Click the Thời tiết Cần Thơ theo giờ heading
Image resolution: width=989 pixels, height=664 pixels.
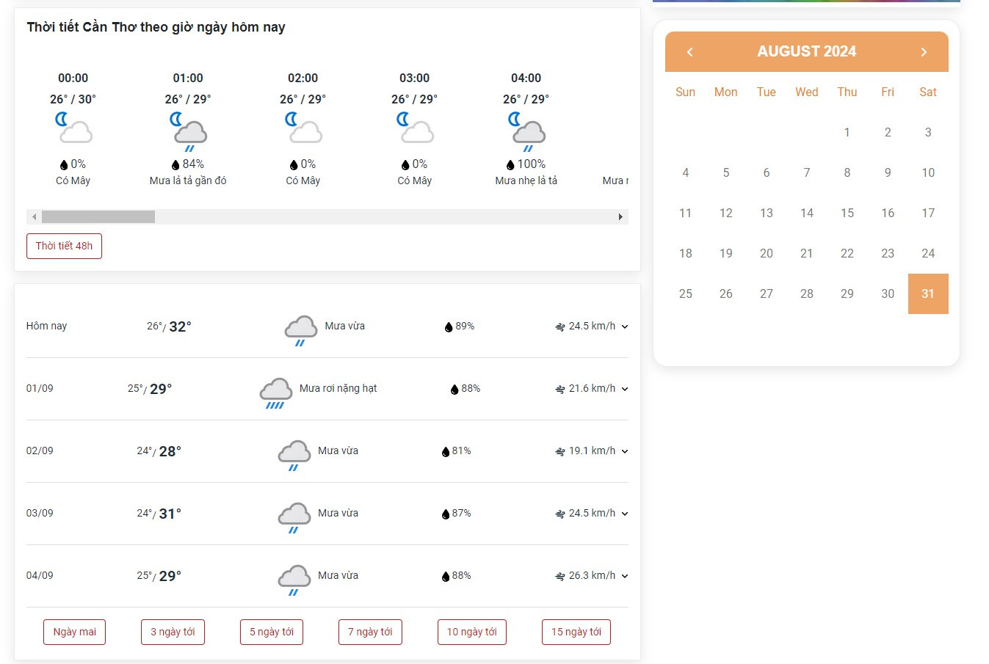point(156,27)
